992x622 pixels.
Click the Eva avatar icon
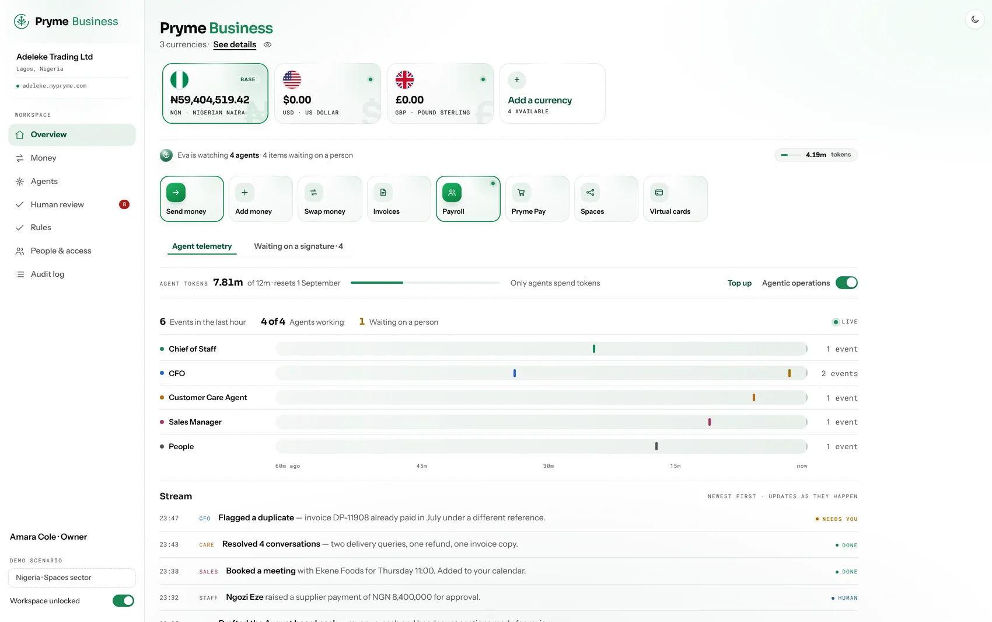click(166, 155)
